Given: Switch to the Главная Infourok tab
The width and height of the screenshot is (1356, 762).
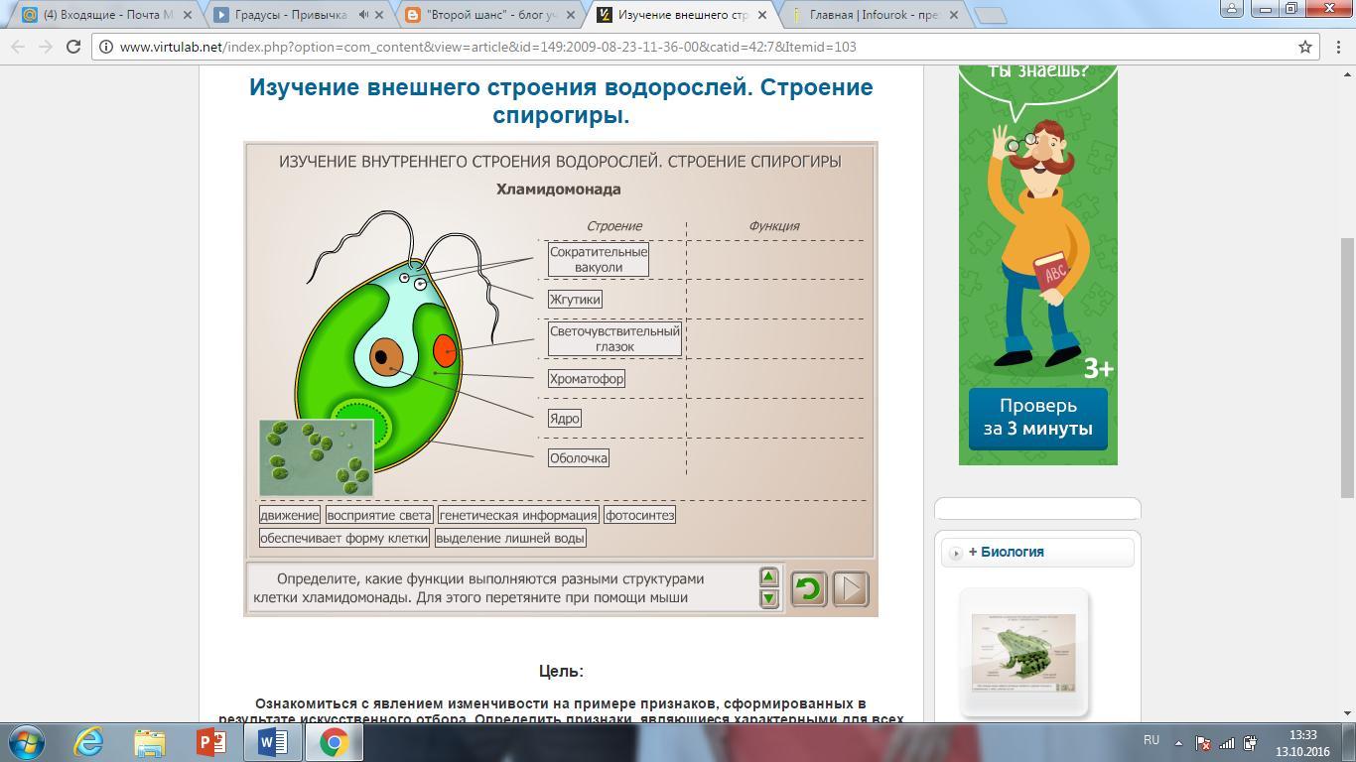Looking at the screenshot, I should 874,15.
